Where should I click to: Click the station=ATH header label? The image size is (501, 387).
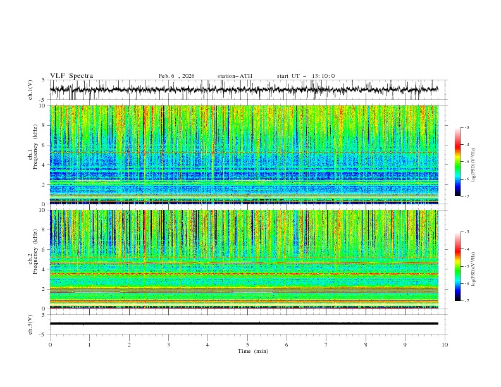tap(235, 76)
